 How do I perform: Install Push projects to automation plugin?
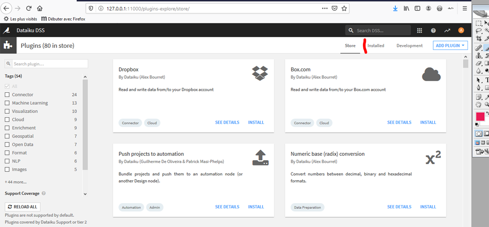tap(256, 207)
